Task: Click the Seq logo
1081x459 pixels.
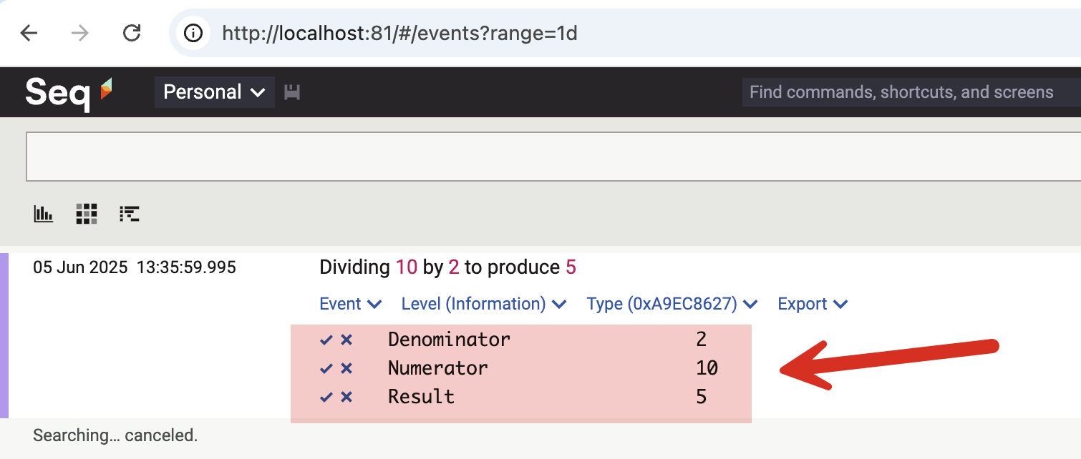Action: click(69, 92)
